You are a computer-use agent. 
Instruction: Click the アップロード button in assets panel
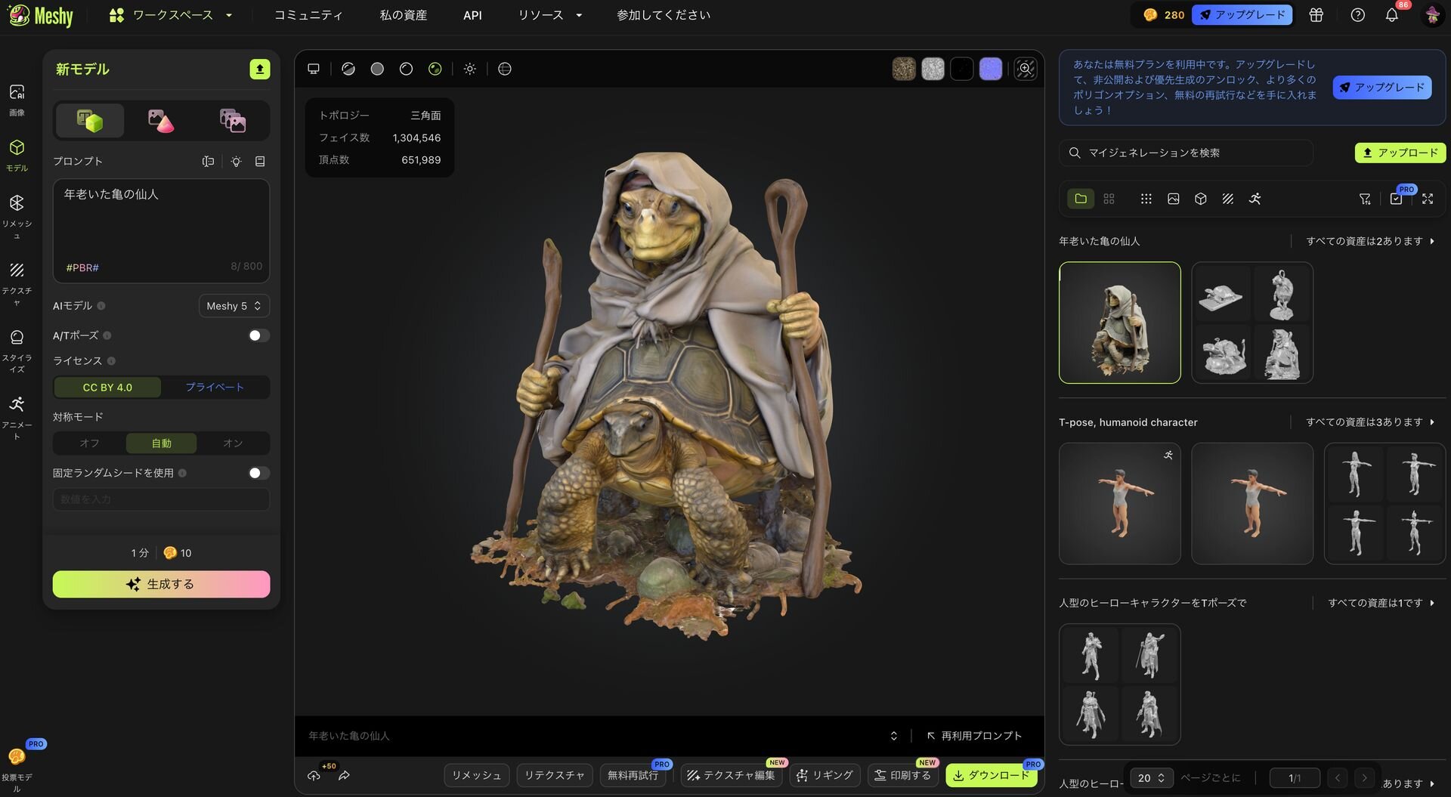[x=1400, y=153]
